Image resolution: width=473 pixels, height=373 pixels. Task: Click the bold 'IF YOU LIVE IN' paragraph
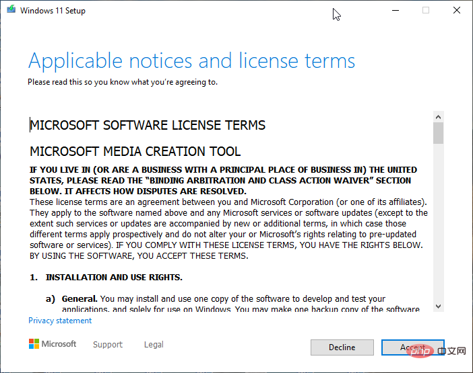[x=223, y=181]
